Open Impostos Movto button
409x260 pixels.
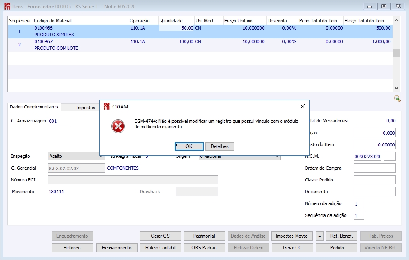pos(292,236)
